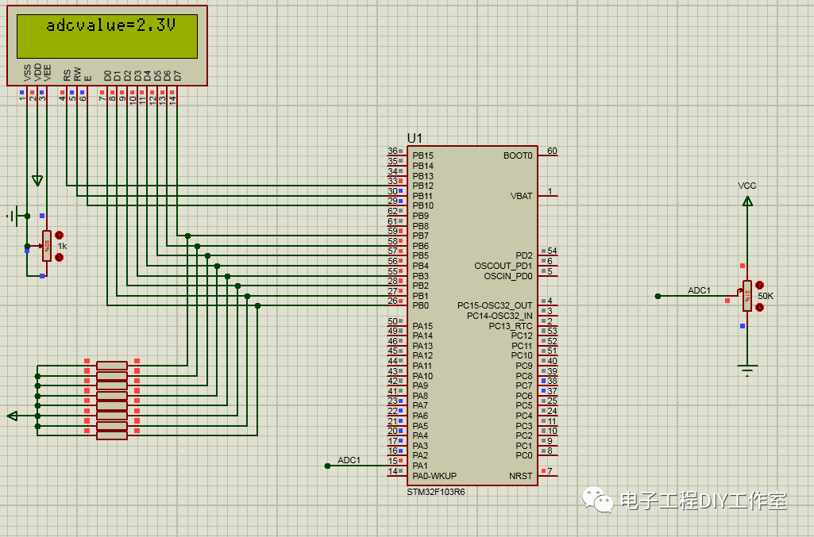Screen dimensions: 814x537
Task: Click the PB11 pin label
Action: (x=422, y=196)
